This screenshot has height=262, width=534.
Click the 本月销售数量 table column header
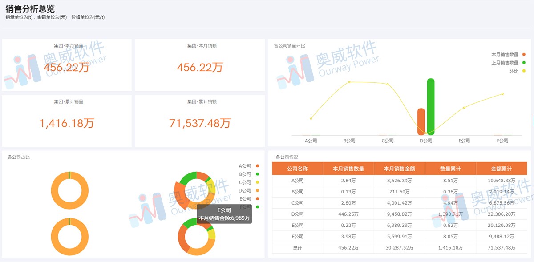click(349, 169)
